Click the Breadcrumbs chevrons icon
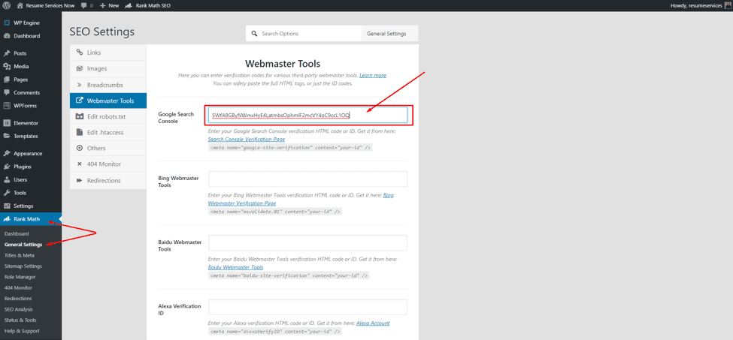733x340 pixels. point(80,85)
